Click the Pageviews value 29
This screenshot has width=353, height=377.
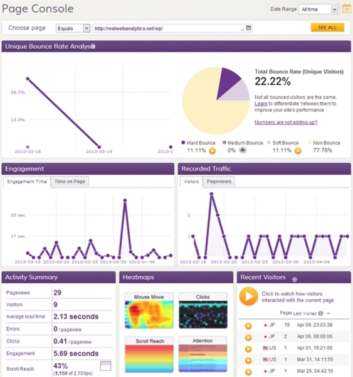[57, 293]
